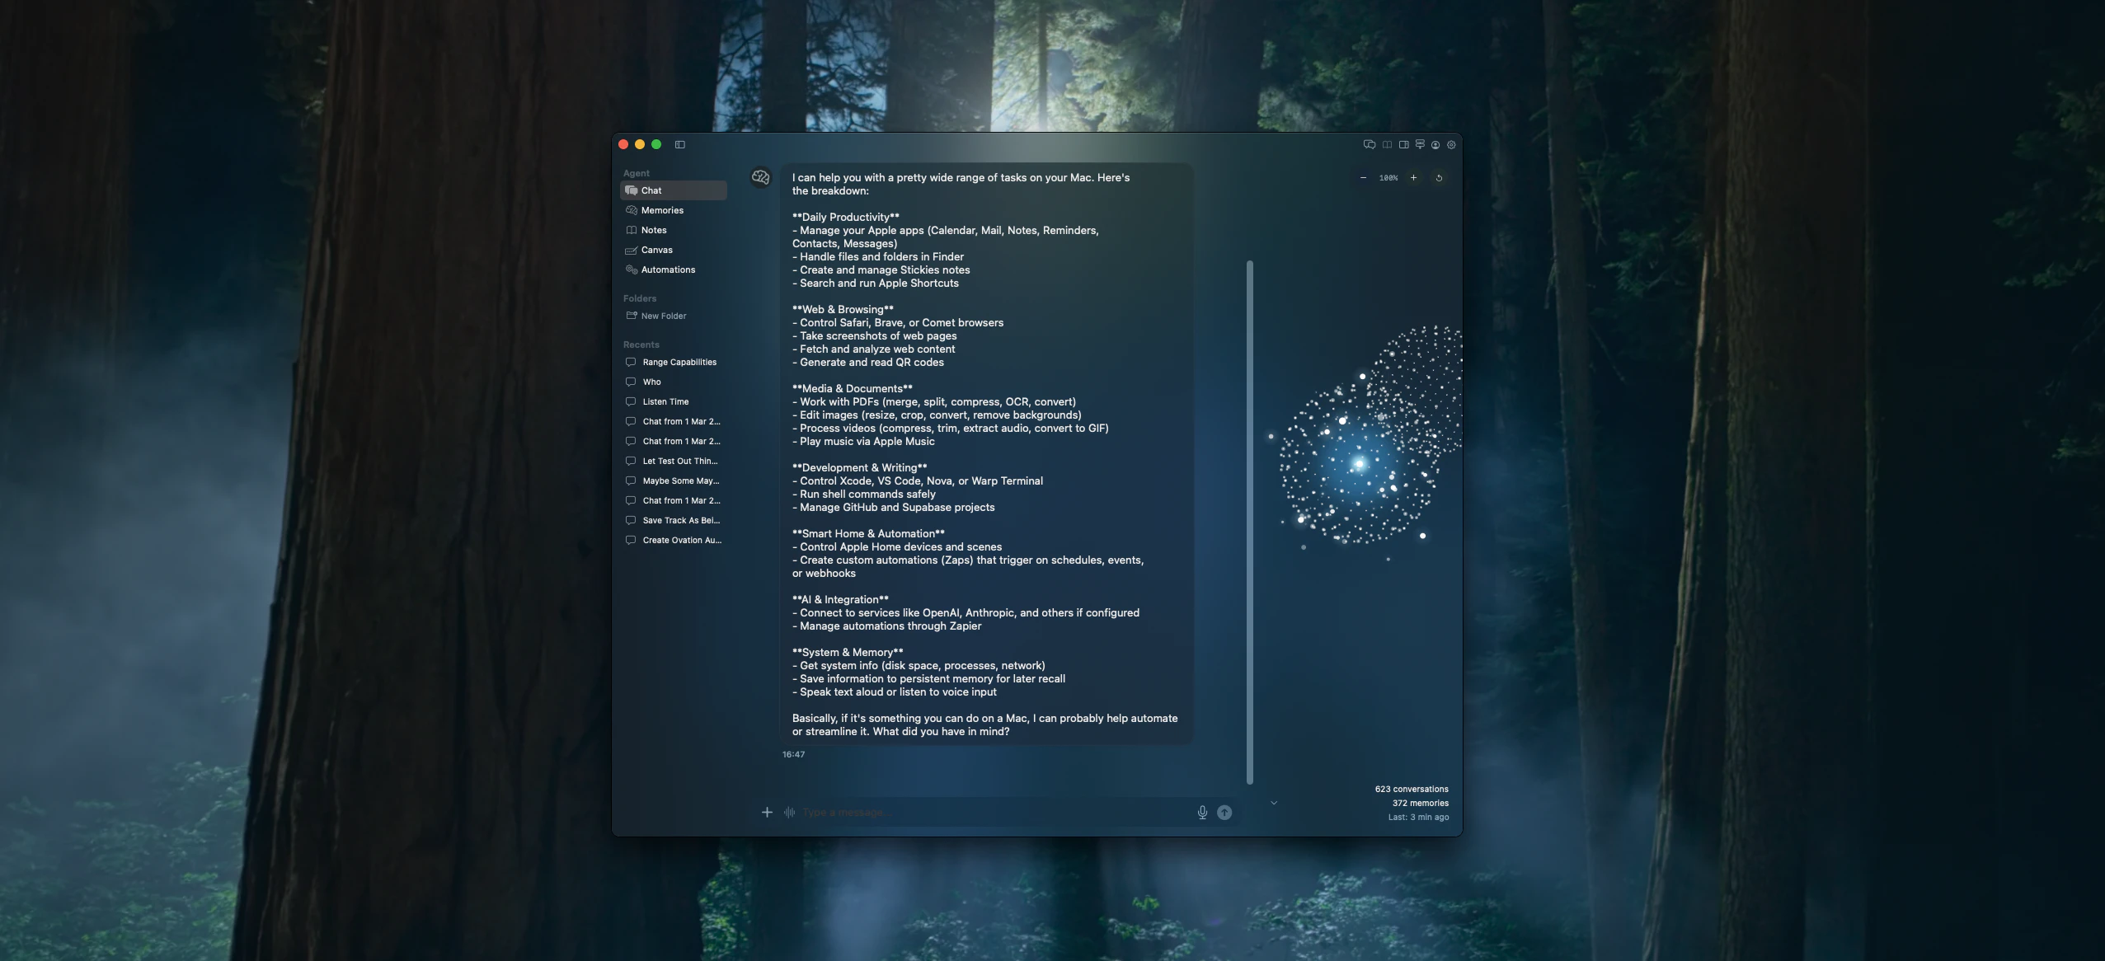This screenshot has width=2105, height=961.
Task: Click the conversations bubbles icon in title bar
Action: pyautogui.click(x=1370, y=144)
